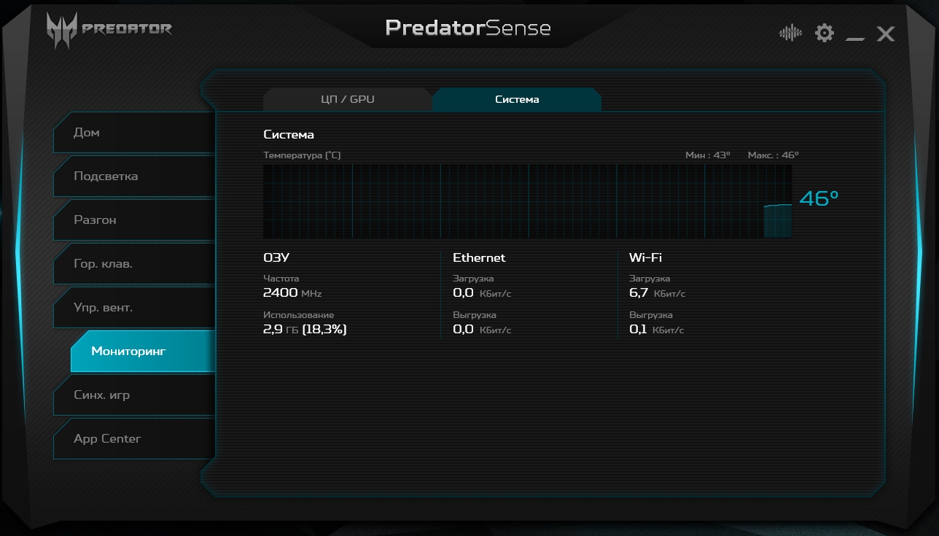Click the Температура (°C) label

click(x=302, y=155)
